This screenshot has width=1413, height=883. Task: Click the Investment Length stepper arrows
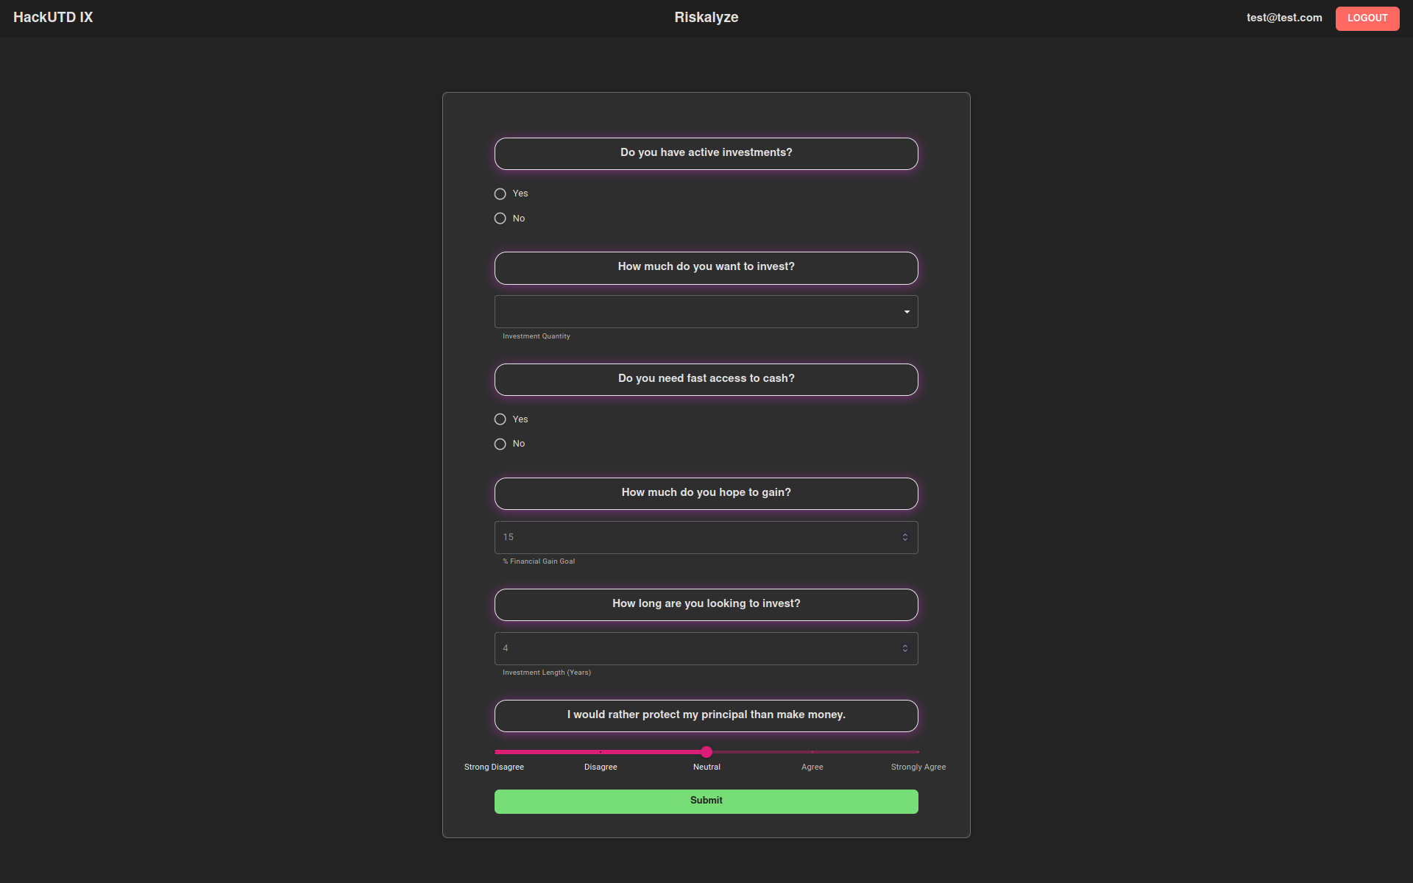904,648
